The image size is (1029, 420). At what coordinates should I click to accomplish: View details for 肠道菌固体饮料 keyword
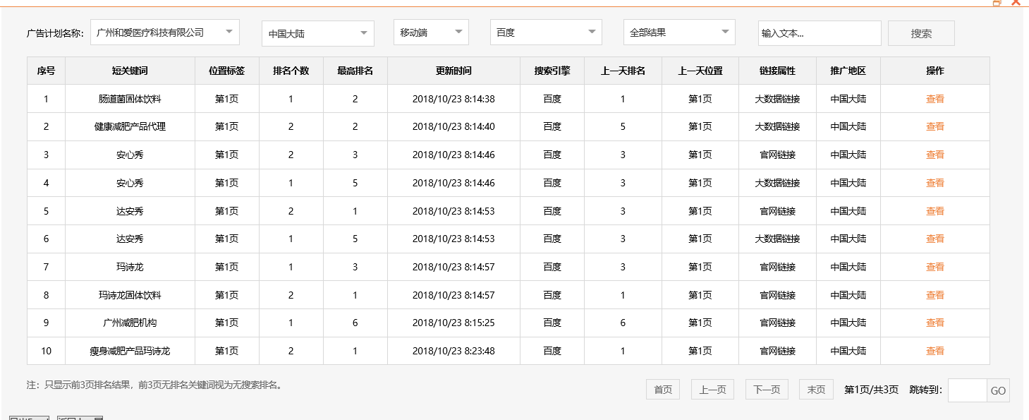(934, 99)
